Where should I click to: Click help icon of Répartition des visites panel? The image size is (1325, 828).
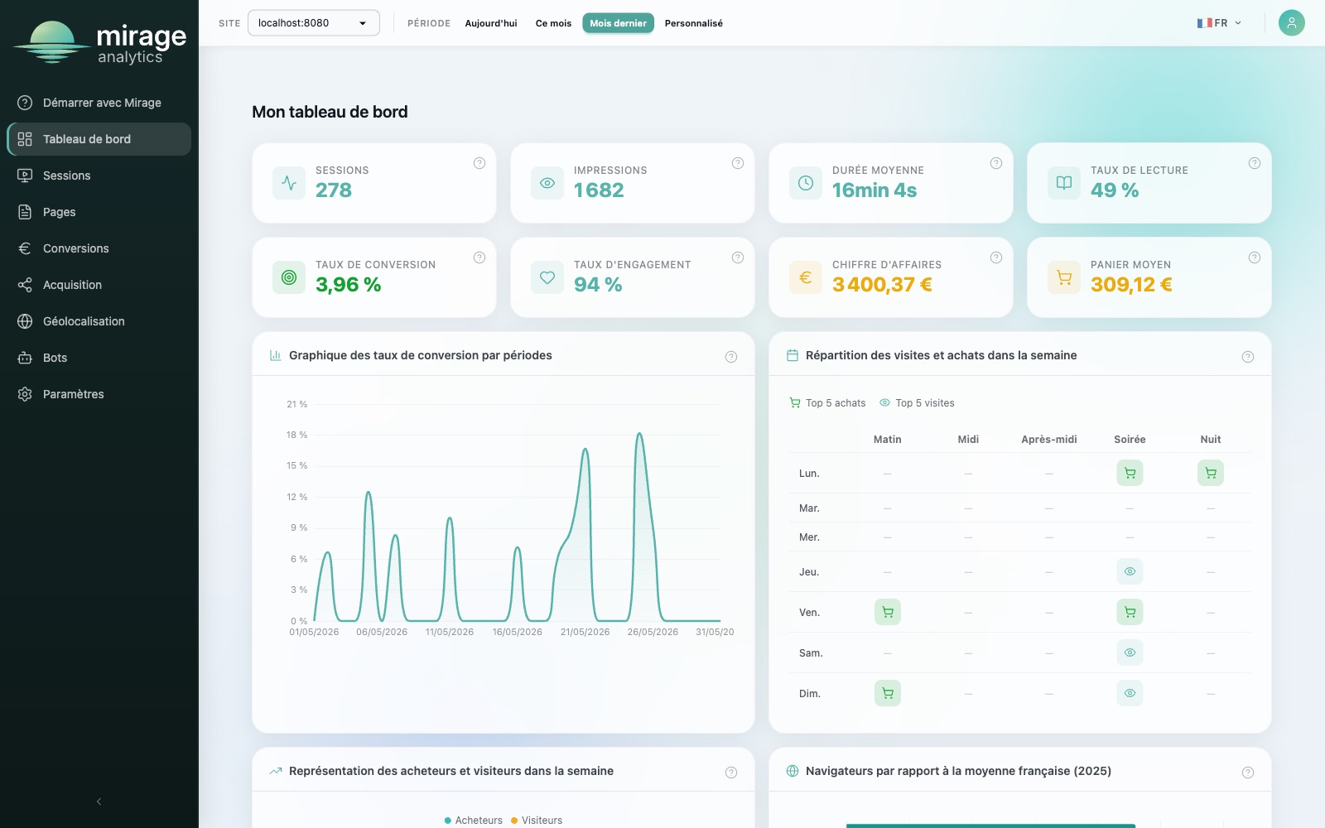[x=1248, y=357]
